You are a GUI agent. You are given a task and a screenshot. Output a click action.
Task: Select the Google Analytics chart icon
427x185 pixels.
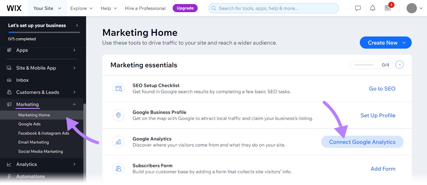tap(118, 142)
